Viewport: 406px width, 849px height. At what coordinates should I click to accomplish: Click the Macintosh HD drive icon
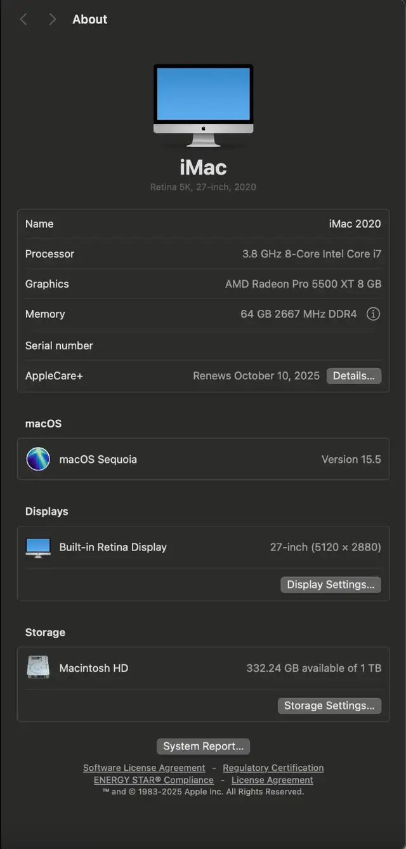pos(38,667)
